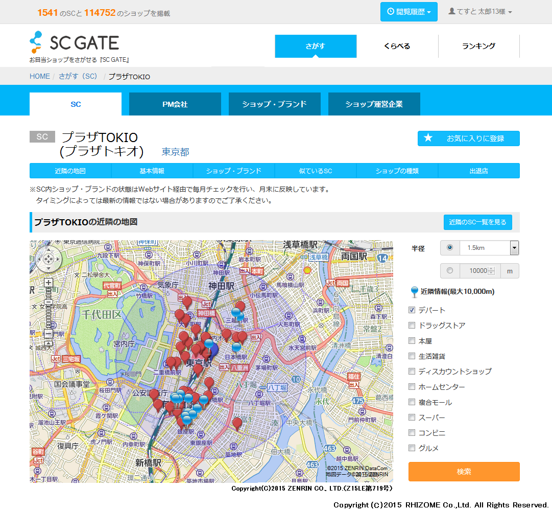
Task: Open the くらべる navigation tab
Action: click(x=397, y=46)
